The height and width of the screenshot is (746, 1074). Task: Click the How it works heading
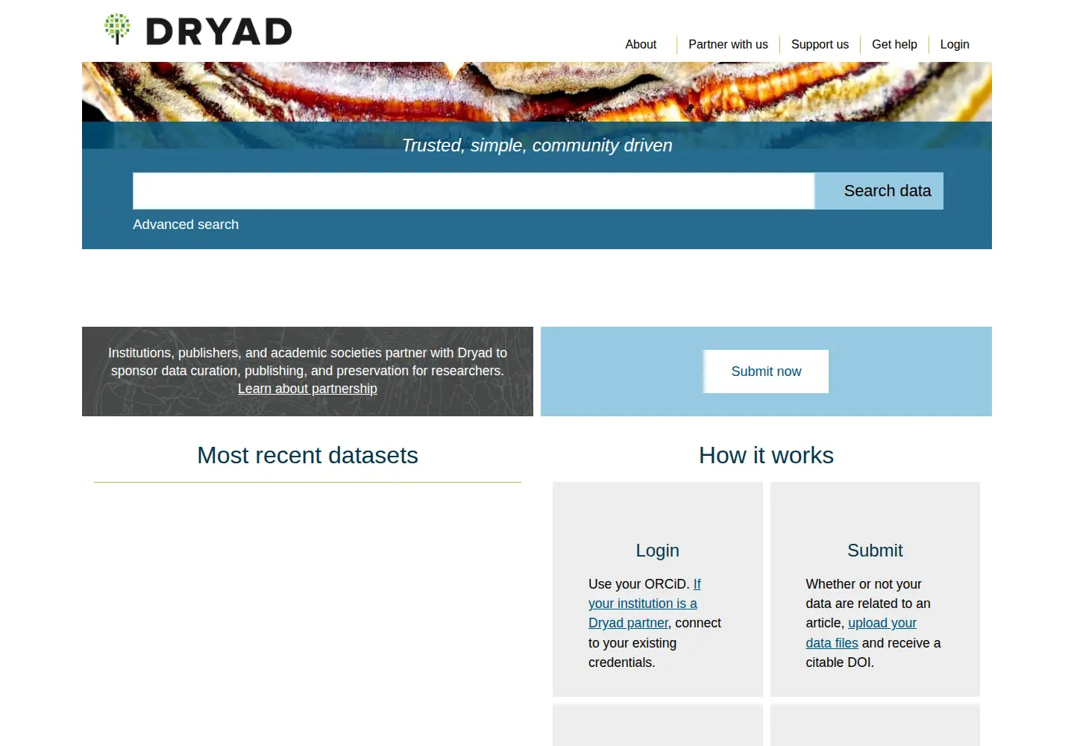pos(766,455)
